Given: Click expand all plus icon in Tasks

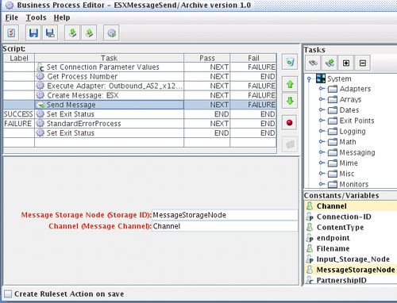Looking at the screenshot, I should [x=346, y=63].
